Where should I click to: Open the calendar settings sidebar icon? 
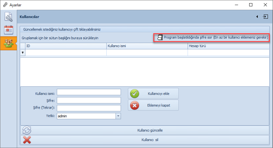click(8, 30)
